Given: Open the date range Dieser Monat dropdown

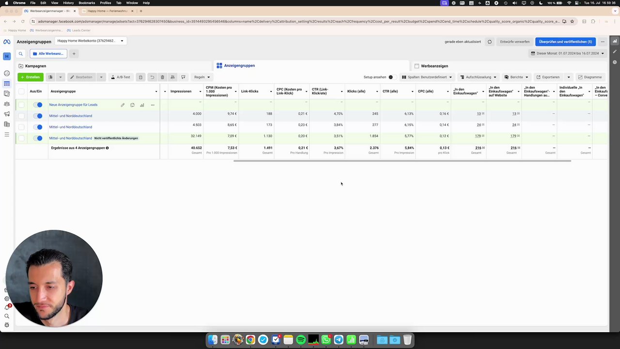Looking at the screenshot, I should pyautogui.click(x=568, y=53).
